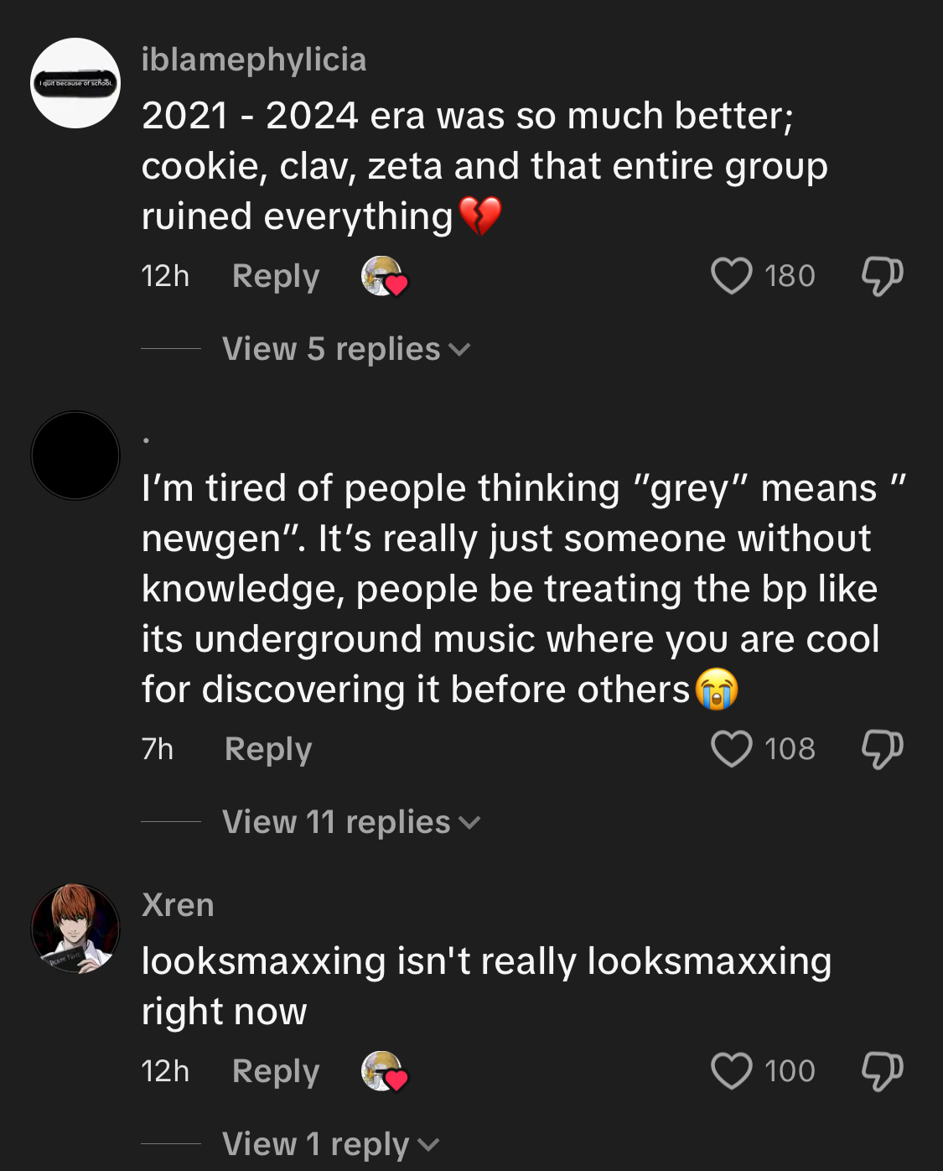Screen dimensions: 943x1171
Task: Open the black avatar user's profile
Action: [75, 455]
